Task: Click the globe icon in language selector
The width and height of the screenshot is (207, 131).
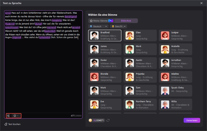Action: click(91, 26)
